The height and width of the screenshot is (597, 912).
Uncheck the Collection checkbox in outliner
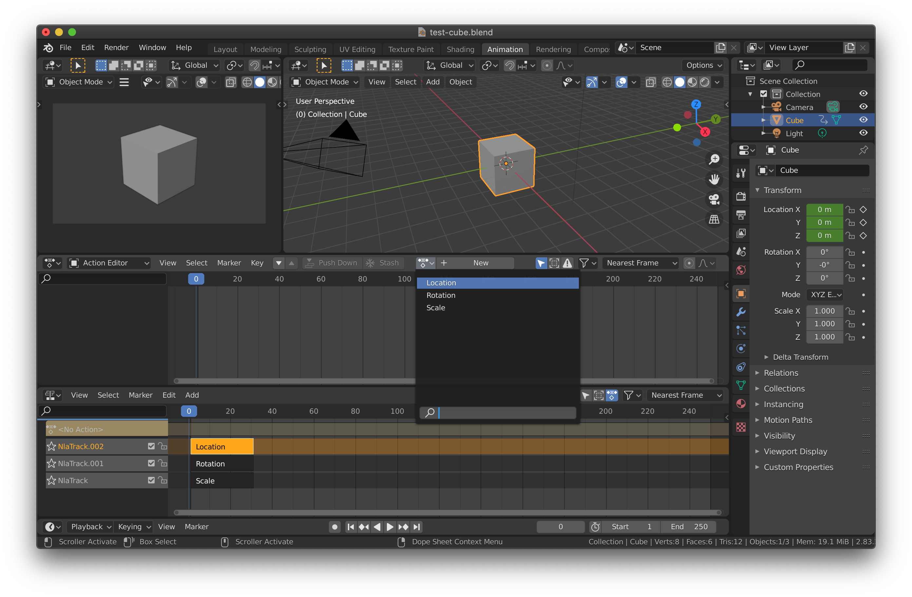(x=763, y=94)
